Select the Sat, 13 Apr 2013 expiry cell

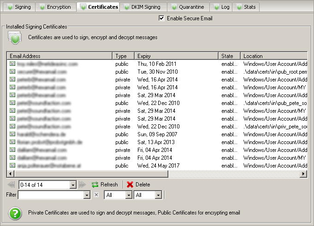[x=156, y=142]
